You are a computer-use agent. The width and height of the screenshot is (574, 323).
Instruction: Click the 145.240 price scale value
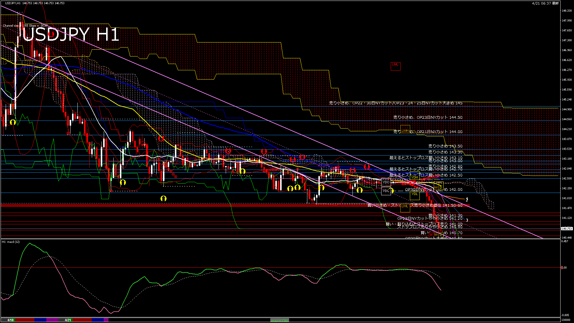click(567, 100)
